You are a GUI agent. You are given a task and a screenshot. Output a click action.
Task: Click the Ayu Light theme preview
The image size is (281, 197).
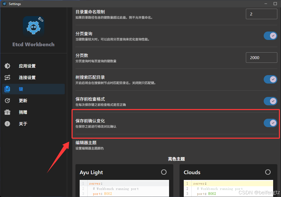pyautogui.click(x=124, y=188)
